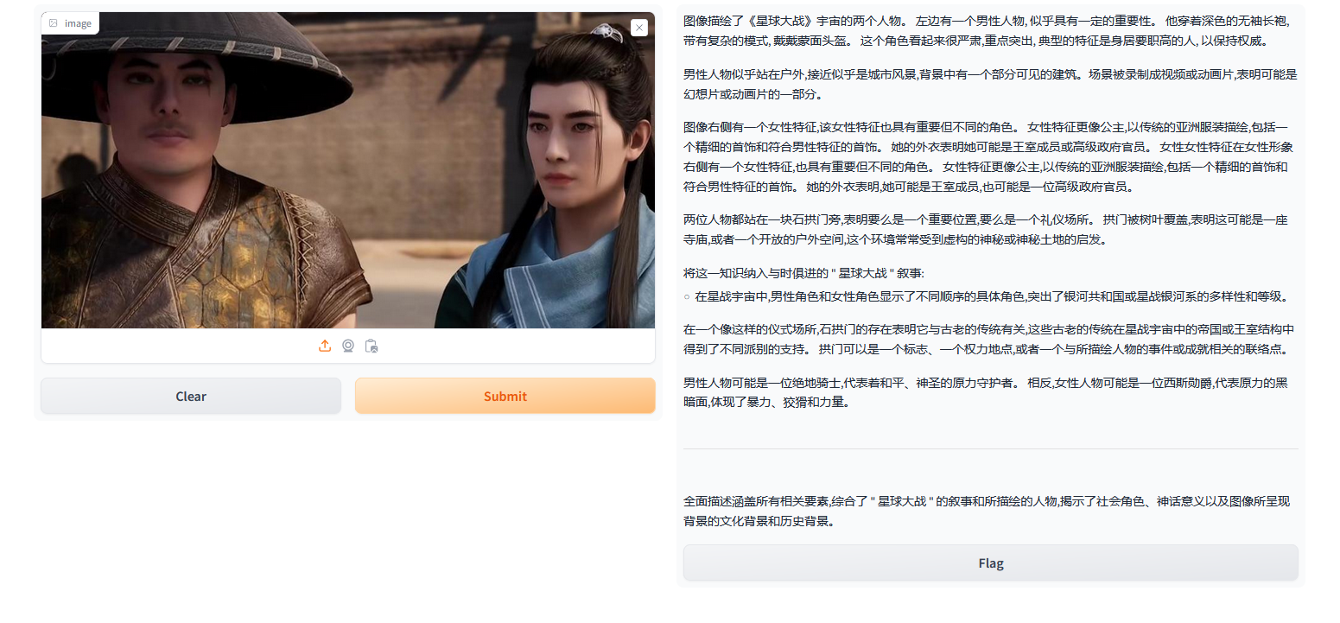Click the horizontal divider line in output
This screenshot has width=1340, height=623.
point(990,448)
